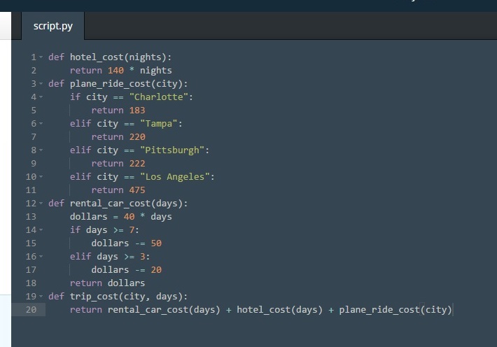Click the "Los Angeles" string
This screenshot has height=347, width=497.
175,177
